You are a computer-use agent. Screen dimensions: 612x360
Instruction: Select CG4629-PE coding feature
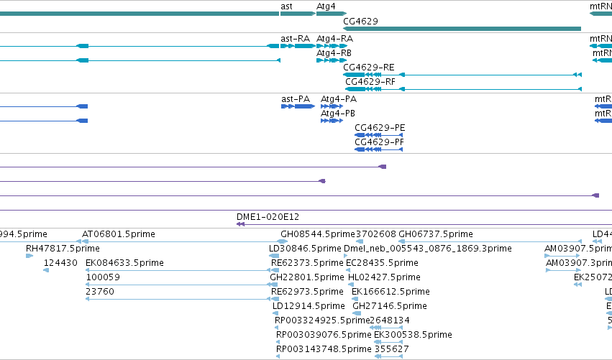[378, 135]
